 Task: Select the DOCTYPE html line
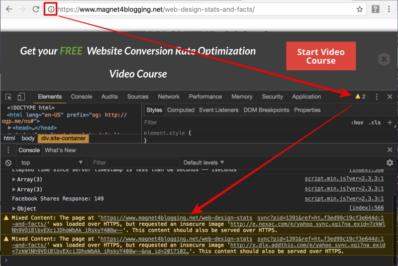pos(31,108)
